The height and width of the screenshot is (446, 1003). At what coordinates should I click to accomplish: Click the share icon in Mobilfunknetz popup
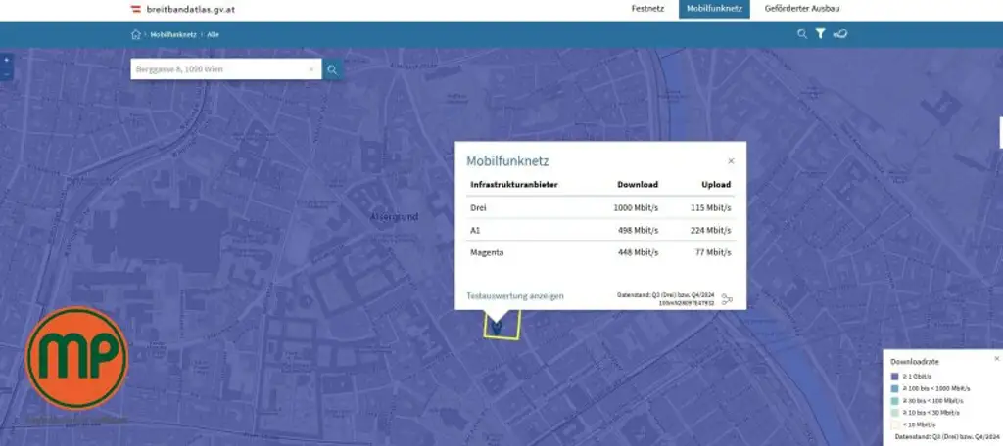click(727, 299)
